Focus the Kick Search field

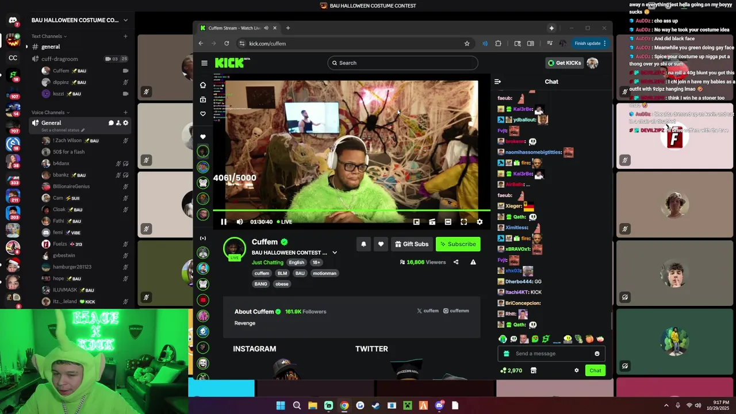tap(402, 63)
